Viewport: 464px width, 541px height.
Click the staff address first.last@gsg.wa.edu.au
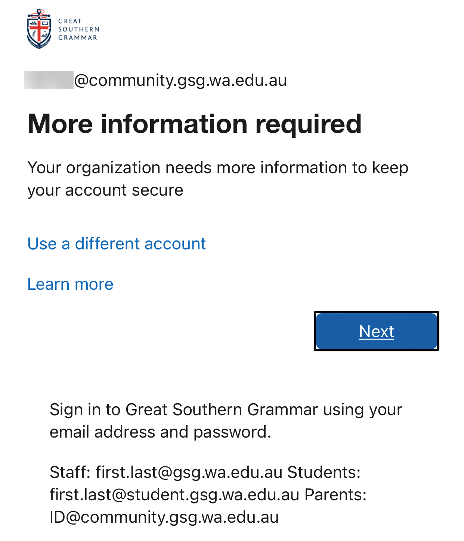[x=189, y=472]
